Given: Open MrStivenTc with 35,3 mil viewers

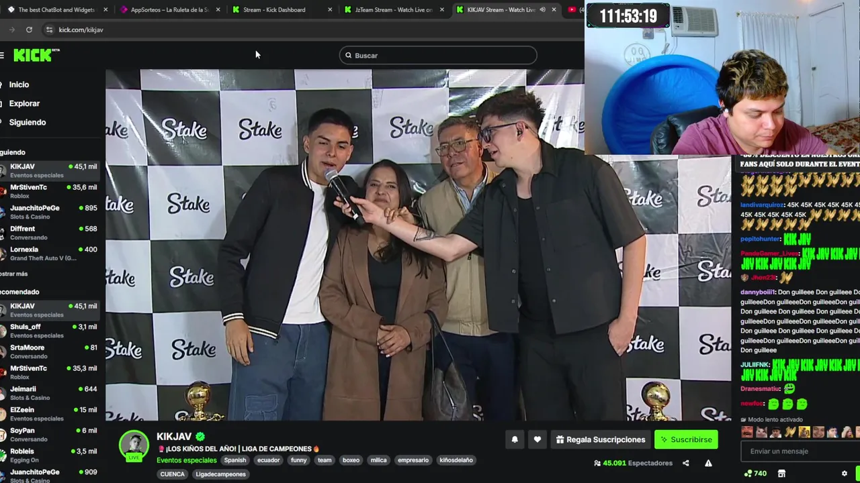Looking at the screenshot, I should (x=50, y=372).
